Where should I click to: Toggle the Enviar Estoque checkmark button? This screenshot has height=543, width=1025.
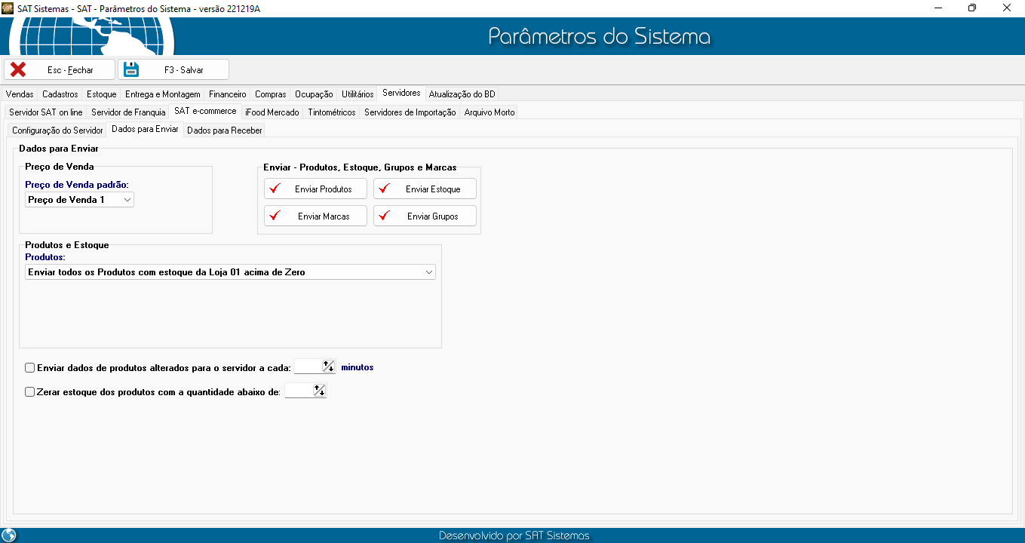click(x=425, y=189)
